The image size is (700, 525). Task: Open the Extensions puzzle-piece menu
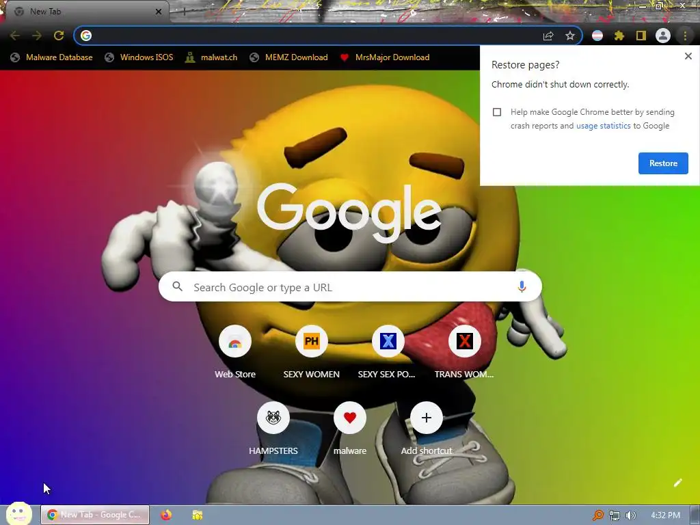pyautogui.click(x=619, y=36)
